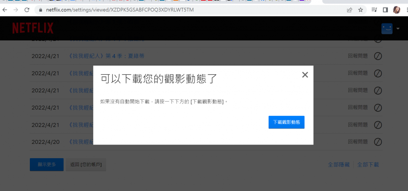This screenshot has height=191, width=408.
Task: Go to Netflix home via the logo
Action: [x=33, y=28]
